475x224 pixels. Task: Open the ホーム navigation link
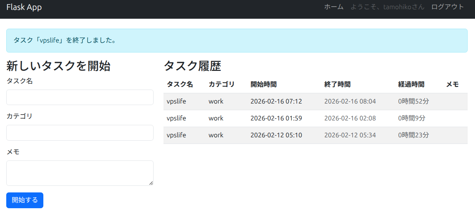334,7
